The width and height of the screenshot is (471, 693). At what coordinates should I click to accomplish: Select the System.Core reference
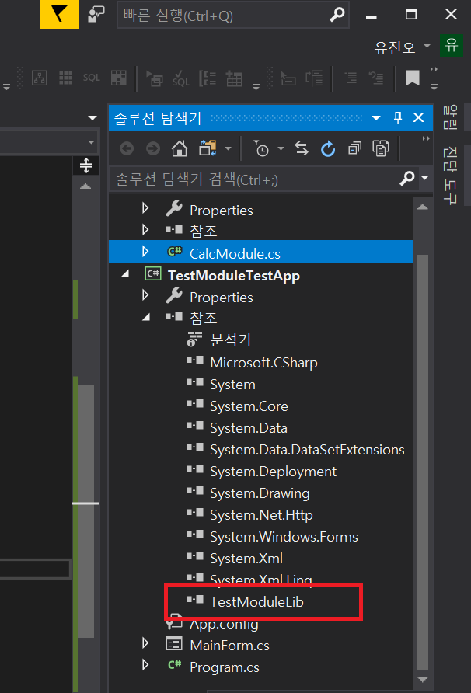point(249,406)
